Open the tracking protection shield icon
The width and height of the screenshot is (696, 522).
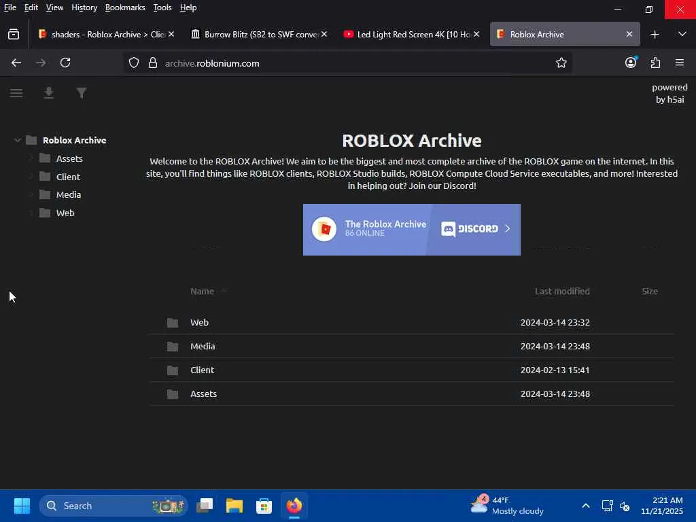[134, 63]
